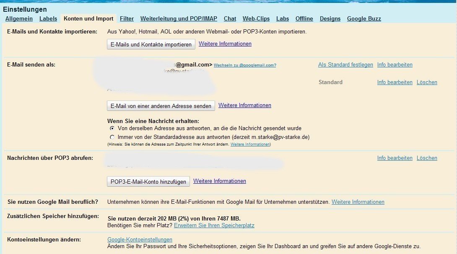
Task: Open Google-Kontoeinstellungen link
Action: click(140, 239)
